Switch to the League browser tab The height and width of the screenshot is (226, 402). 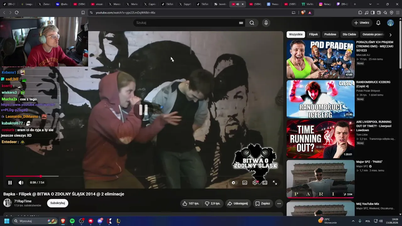pos(26,4)
